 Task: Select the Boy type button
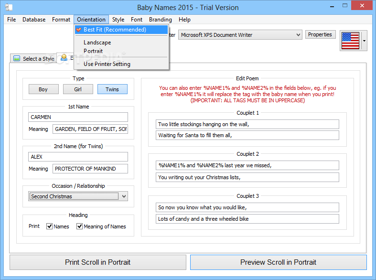(x=43, y=89)
